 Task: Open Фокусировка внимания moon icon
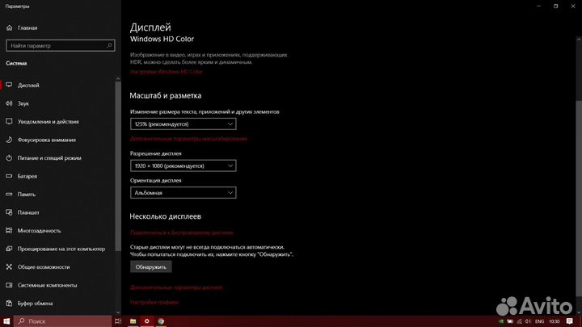9,140
